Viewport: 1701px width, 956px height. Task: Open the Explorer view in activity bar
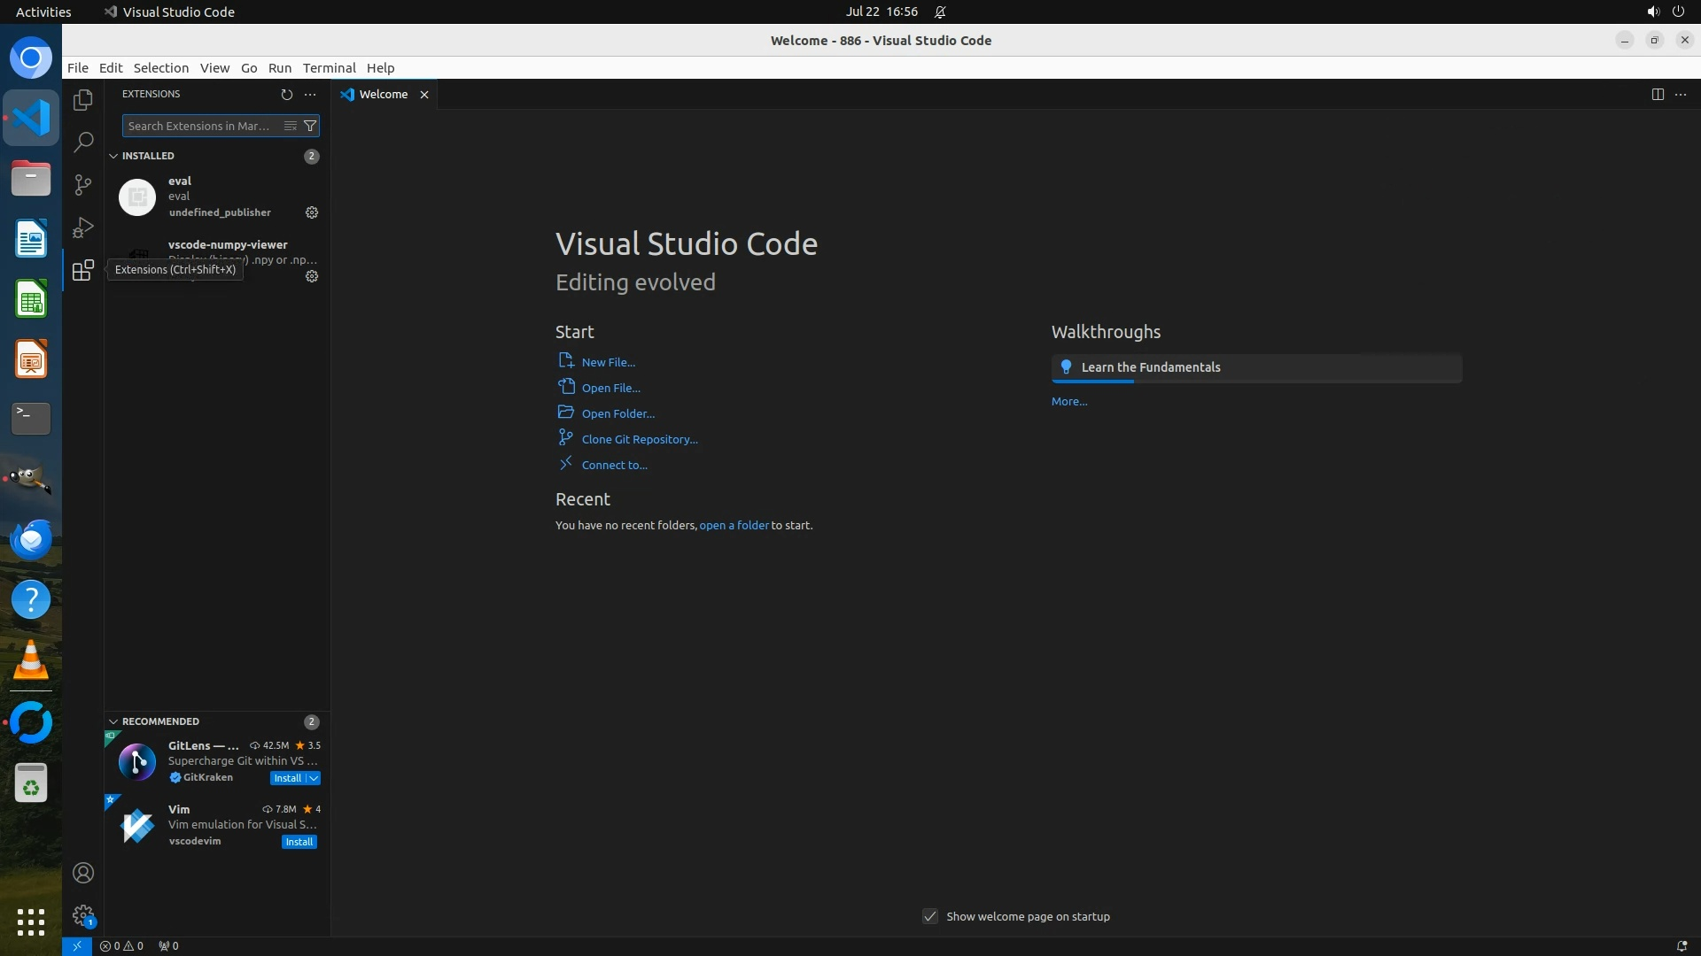click(83, 100)
